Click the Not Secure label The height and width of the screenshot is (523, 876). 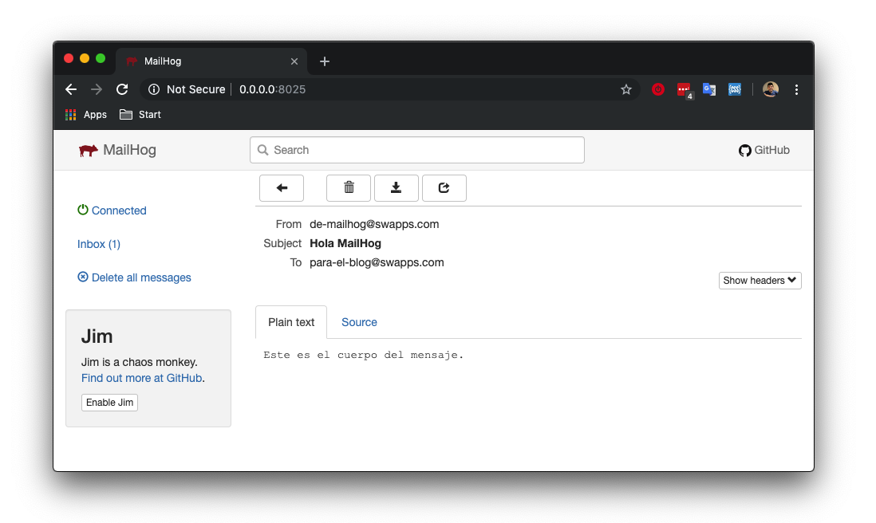[x=196, y=89]
